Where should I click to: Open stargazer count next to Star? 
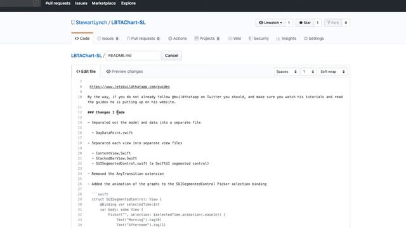[x=317, y=23]
